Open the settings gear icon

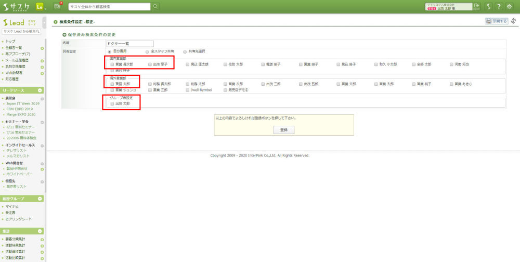click(510, 7)
